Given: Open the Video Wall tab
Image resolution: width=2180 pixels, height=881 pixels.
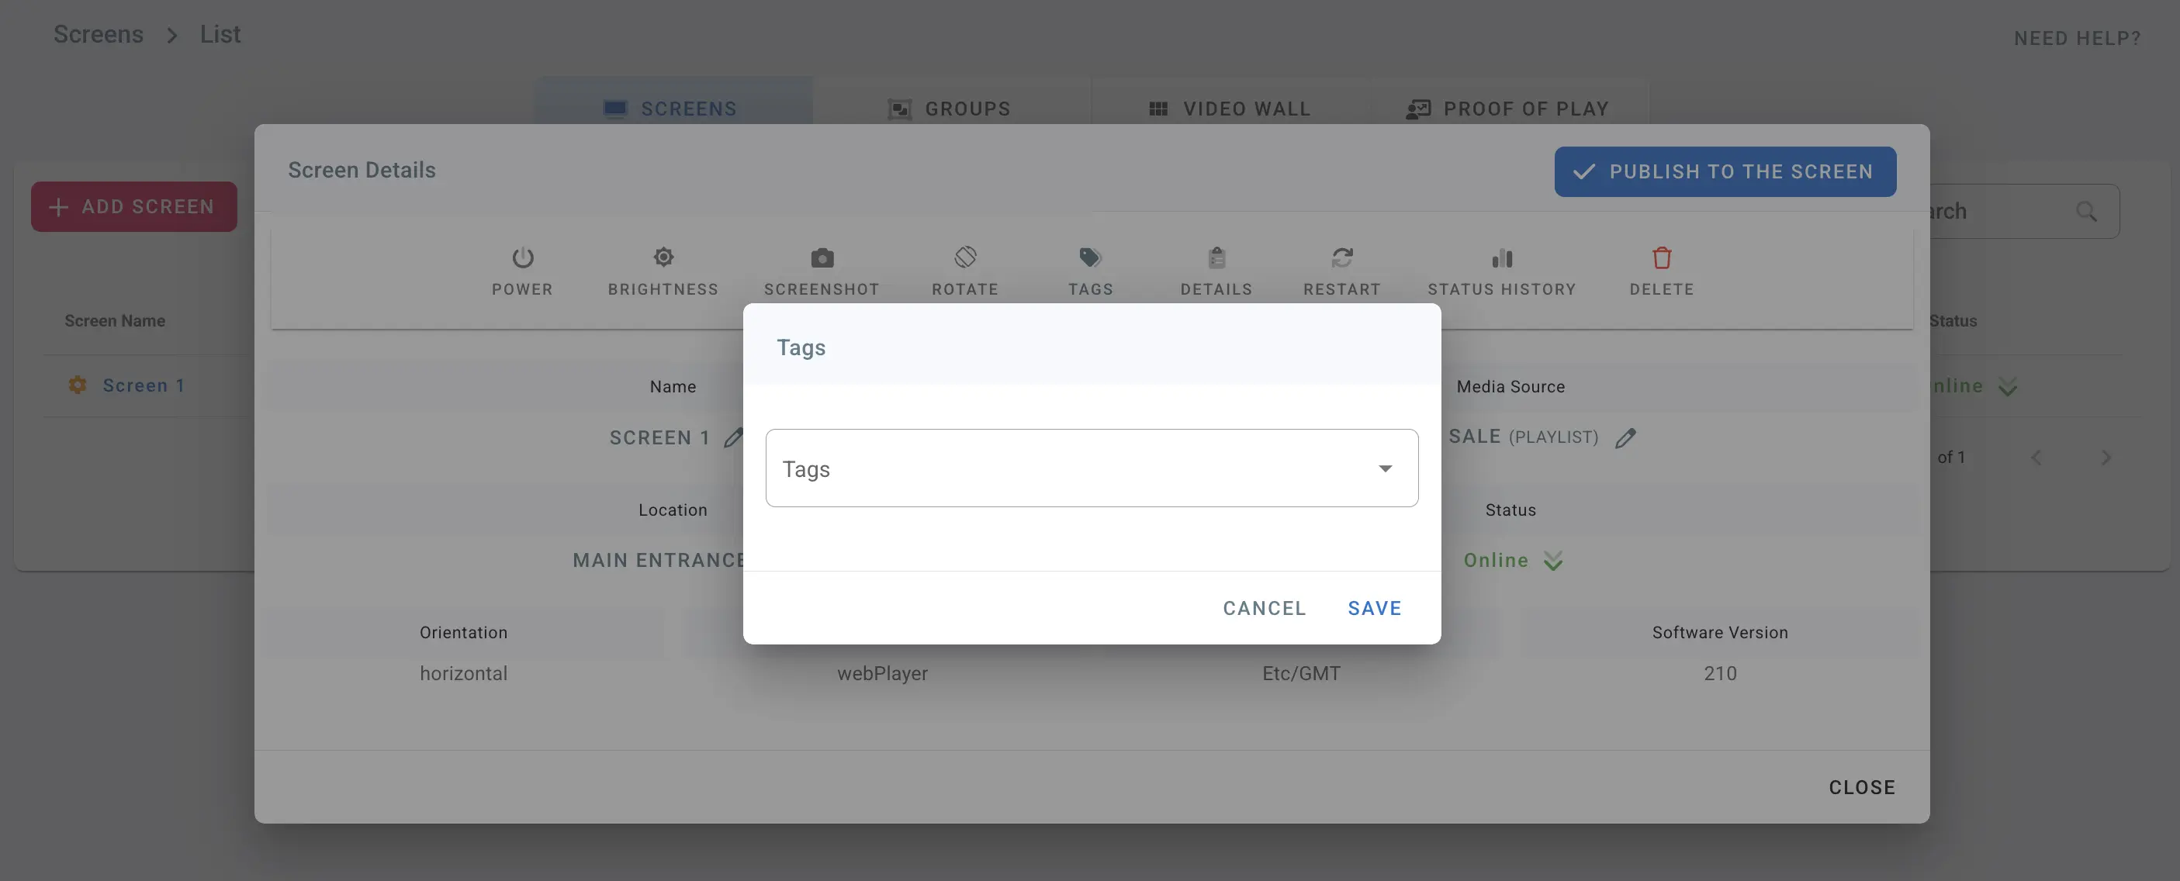Looking at the screenshot, I should pos(1230,109).
